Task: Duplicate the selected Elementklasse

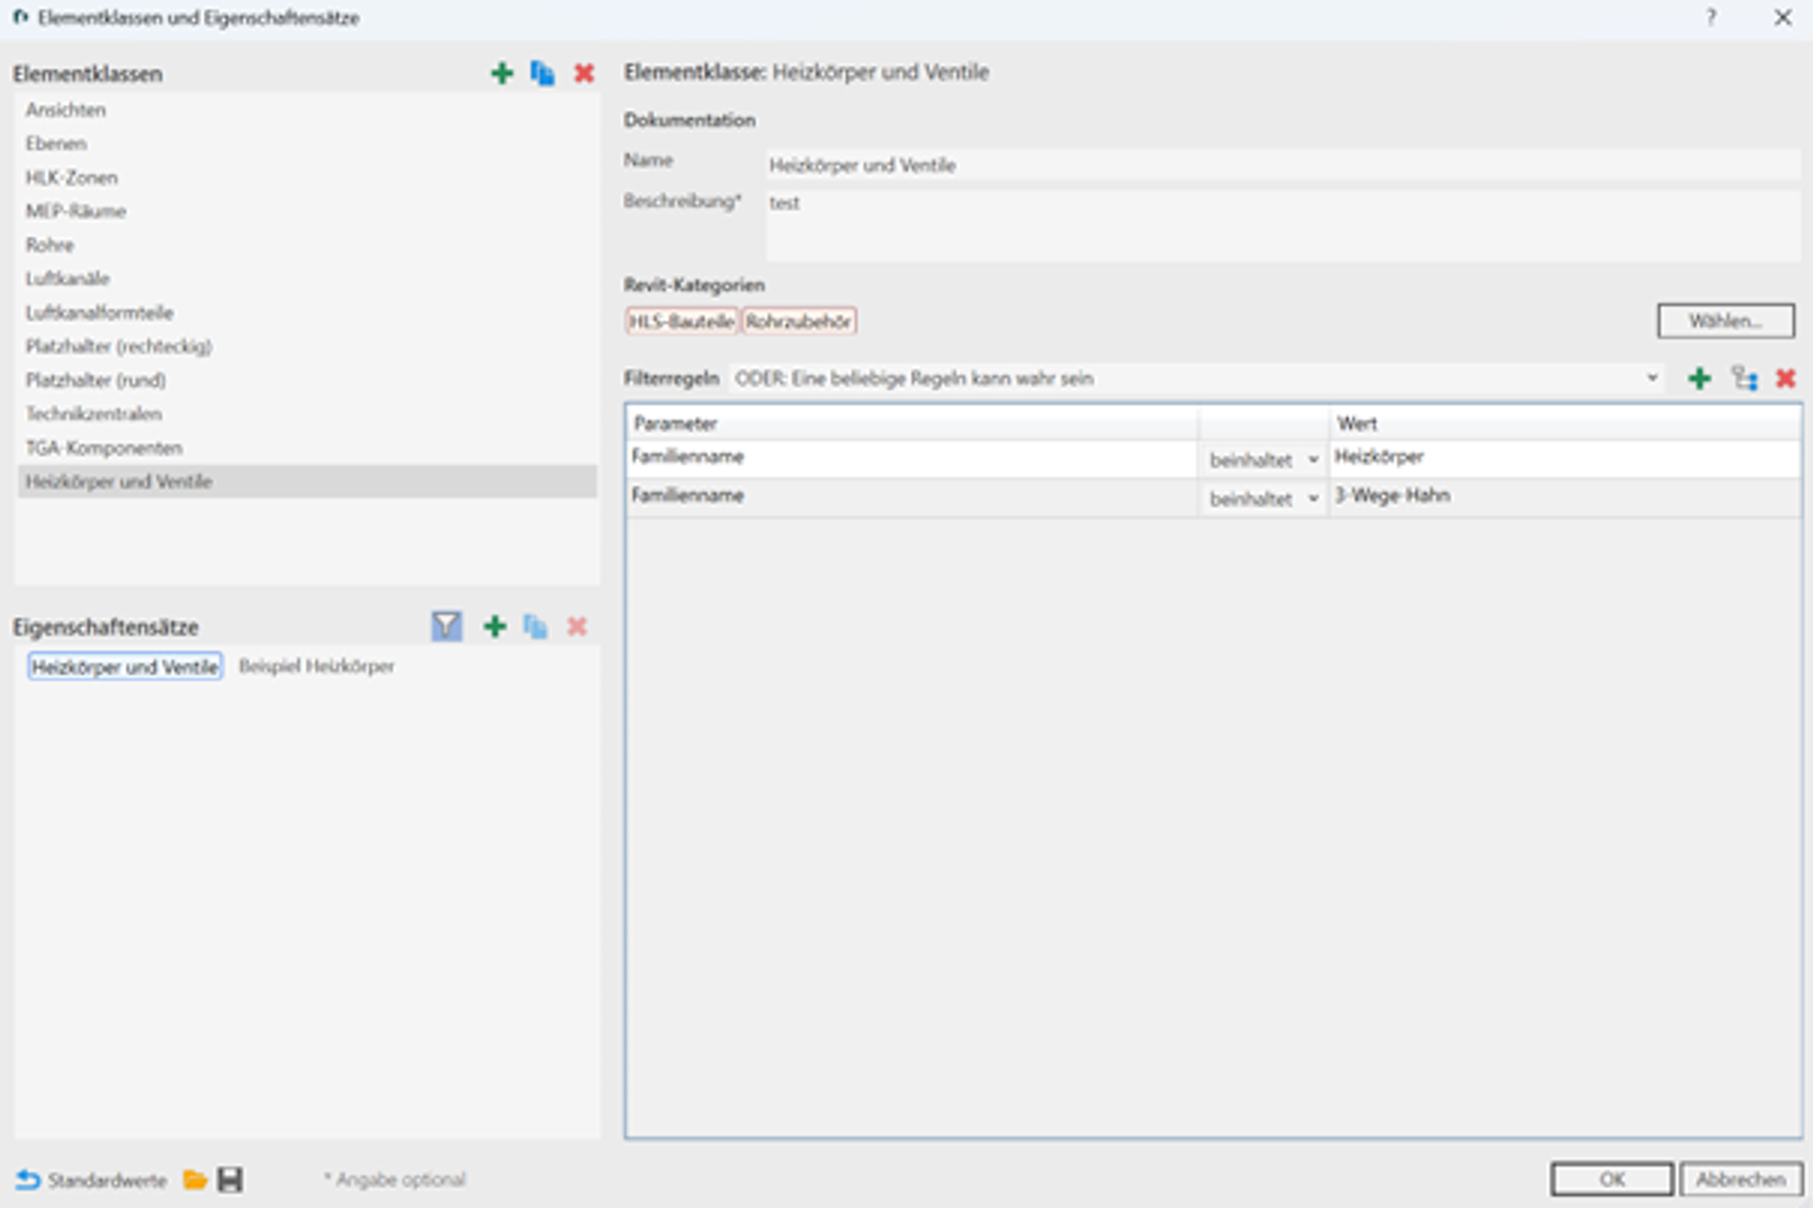Action: (542, 73)
